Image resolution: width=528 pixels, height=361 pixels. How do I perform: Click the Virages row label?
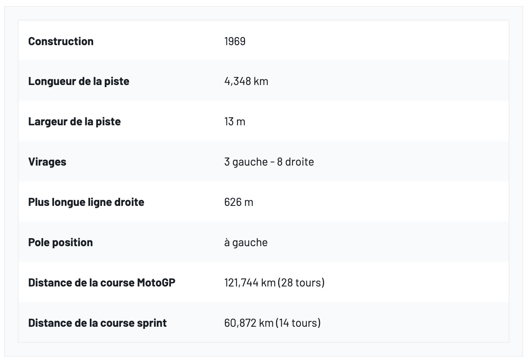(47, 162)
